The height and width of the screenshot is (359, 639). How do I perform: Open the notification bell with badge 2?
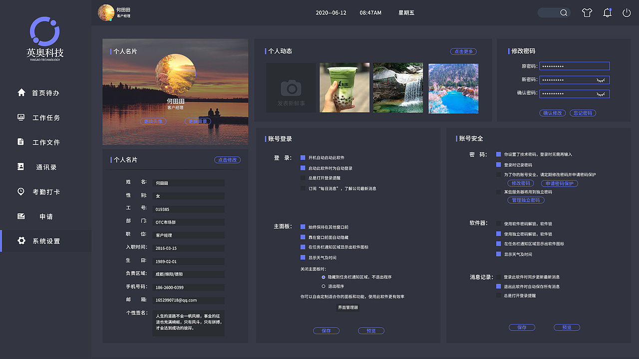pos(607,12)
